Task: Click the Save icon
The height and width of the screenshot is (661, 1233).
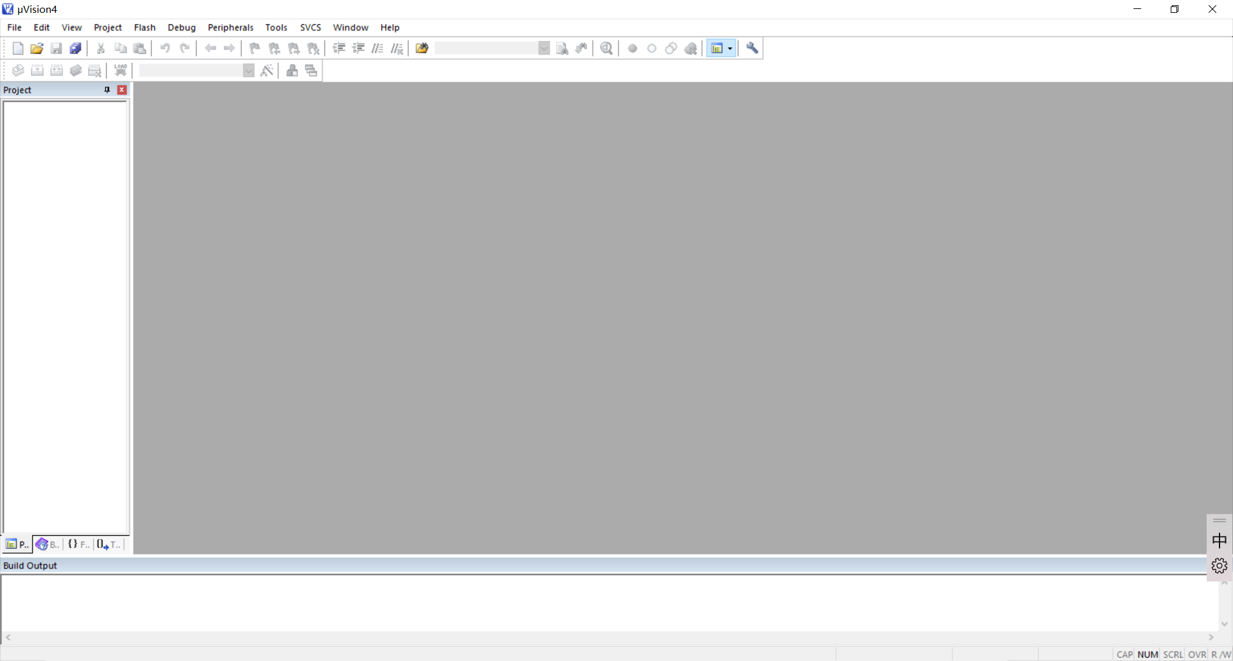Action: pyautogui.click(x=57, y=48)
